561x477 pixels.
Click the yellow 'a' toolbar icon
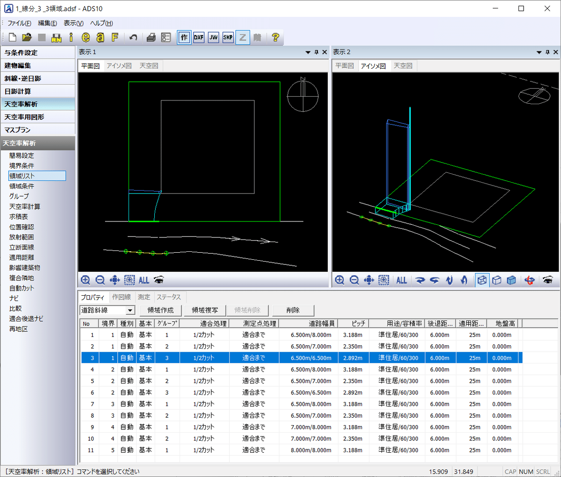click(100, 37)
